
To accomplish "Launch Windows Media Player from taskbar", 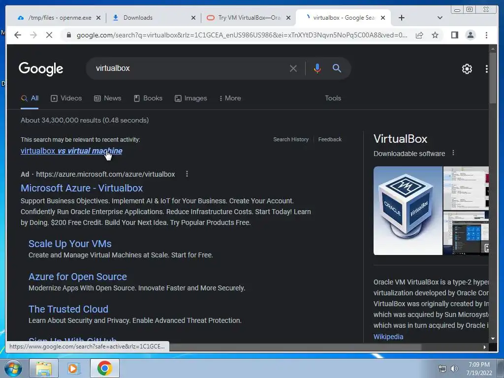I will point(74,368).
